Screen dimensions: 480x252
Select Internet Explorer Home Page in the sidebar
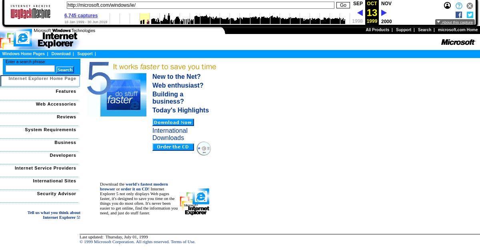pos(40,81)
